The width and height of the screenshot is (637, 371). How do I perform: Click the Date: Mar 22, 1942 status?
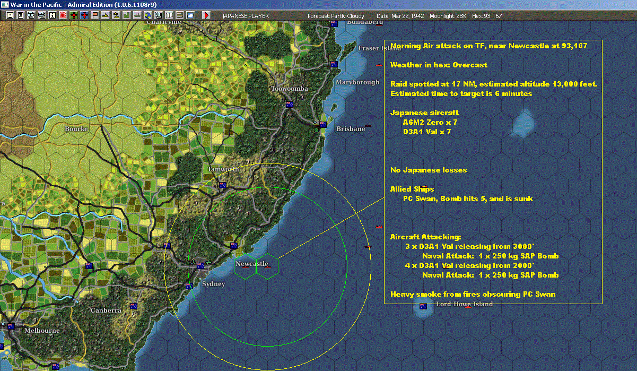400,16
